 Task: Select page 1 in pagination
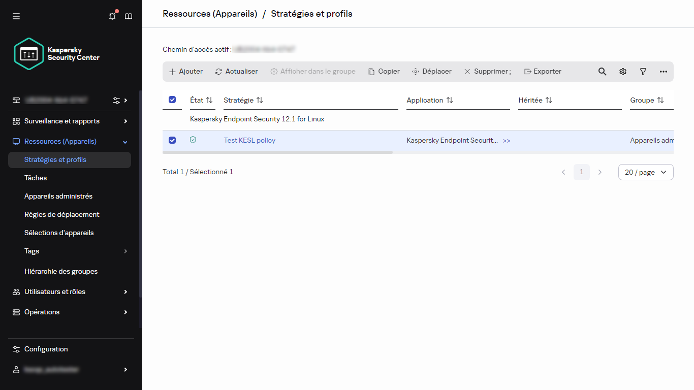pyautogui.click(x=582, y=172)
